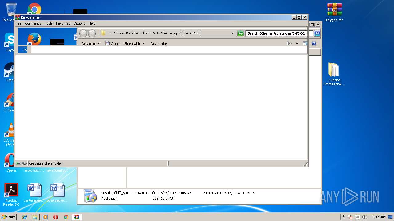The height and width of the screenshot is (221, 394).
Task: Select the Acrobat Reader DC desktop icon
Action: pos(11,195)
